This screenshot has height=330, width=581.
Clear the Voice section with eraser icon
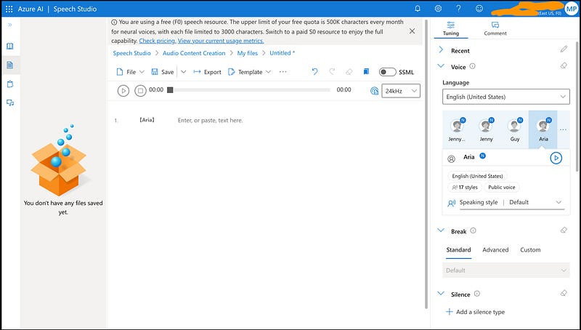564,65
